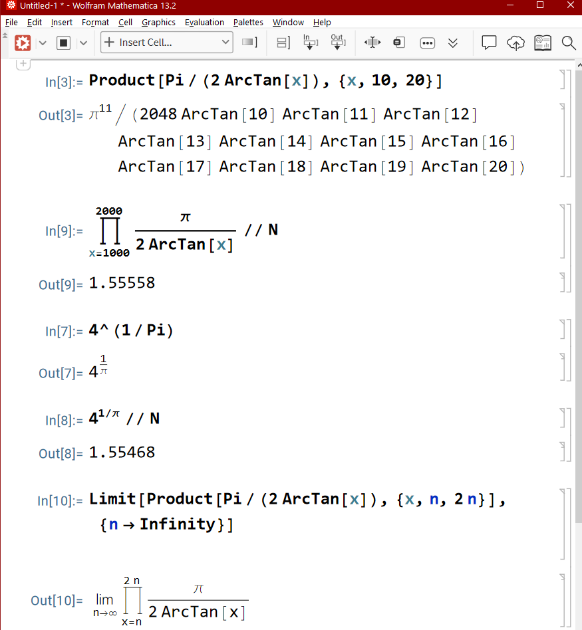This screenshot has width=582, height=630.
Task: Click the Out[7]= cell label
Action: [61, 373]
